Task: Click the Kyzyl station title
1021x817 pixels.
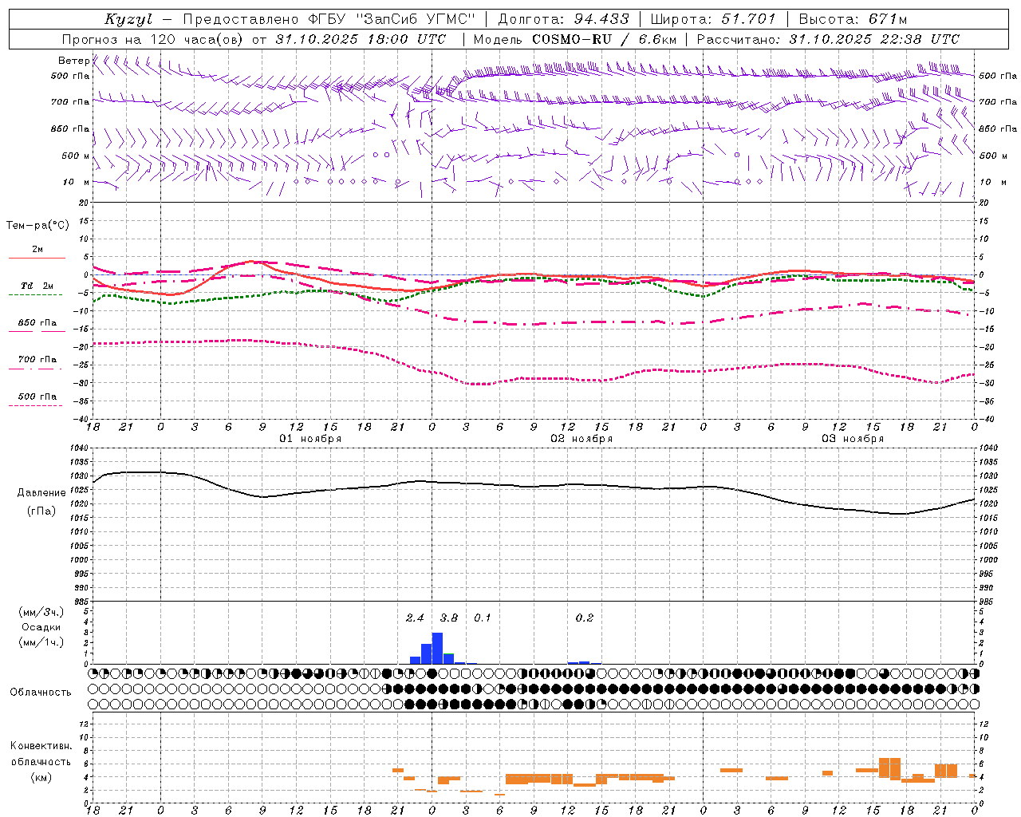Action: tap(128, 19)
